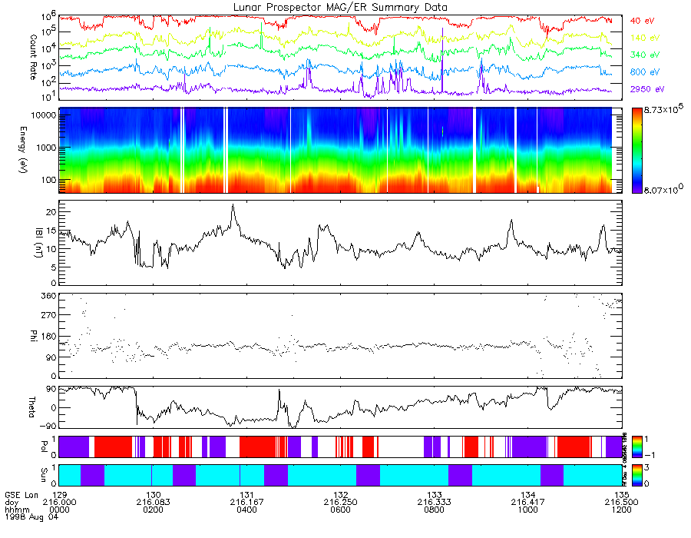Click the time tick '1200'

[x=621, y=510]
